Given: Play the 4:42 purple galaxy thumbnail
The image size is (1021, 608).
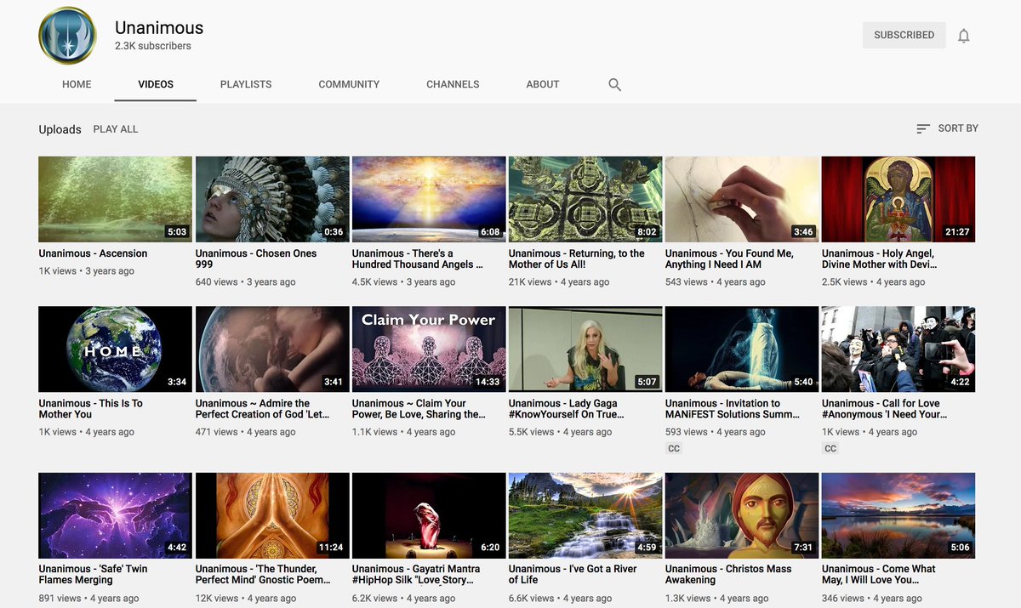Looking at the screenshot, I should pyautogui.click(x=115, y=515).
